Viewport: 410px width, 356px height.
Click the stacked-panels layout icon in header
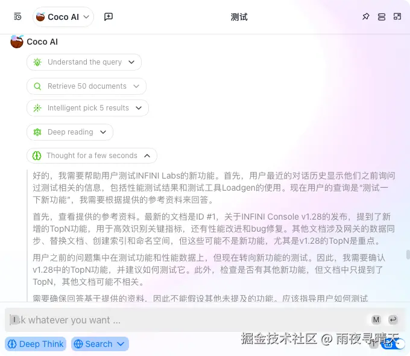click(x=382, y=17)
